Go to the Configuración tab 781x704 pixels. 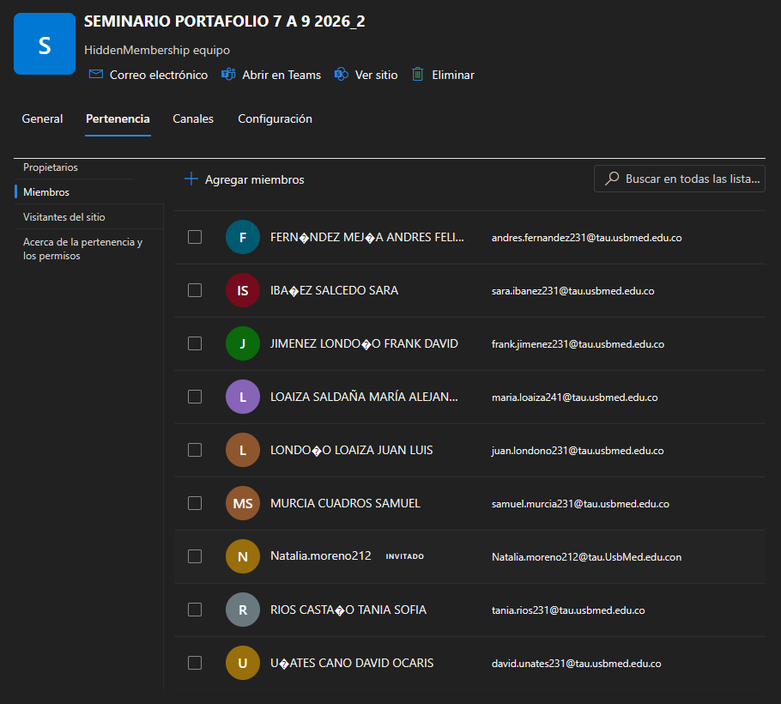[x=275, y=118]
